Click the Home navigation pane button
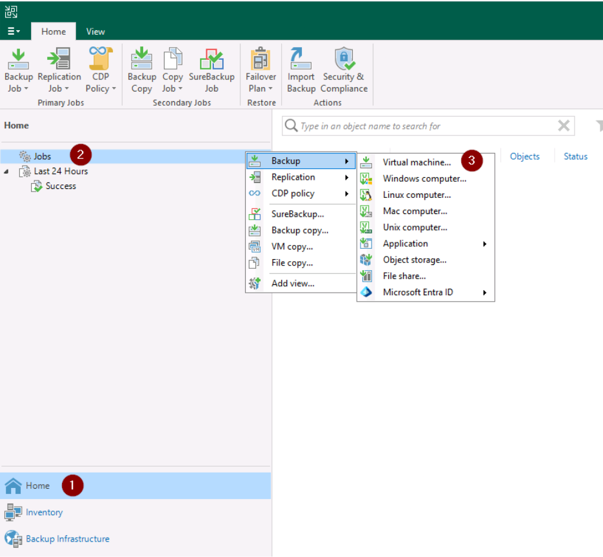 pyautogui.click(x=135, y=486)
